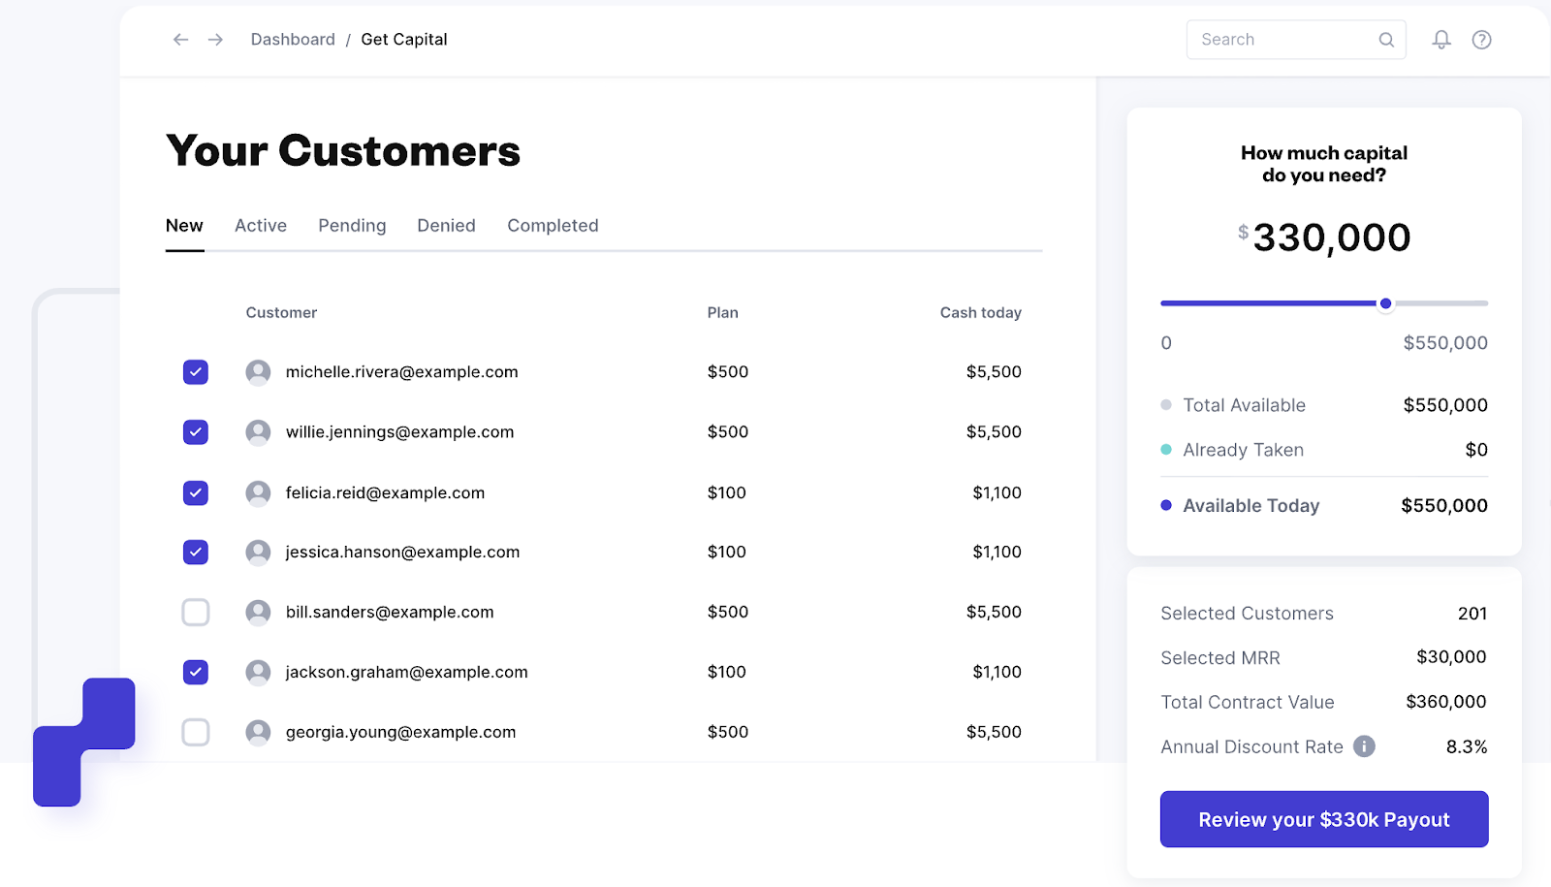Click the Cash today column header
This screenshot has height=887, width=1551.
click(x=980, y=312)
